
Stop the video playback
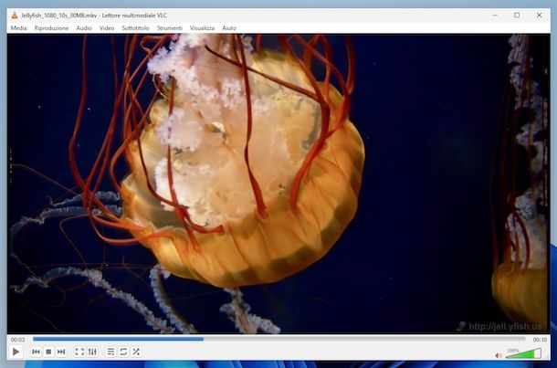(48, 352)
